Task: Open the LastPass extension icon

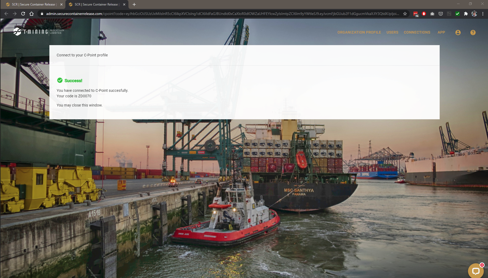Action: click(415, 14)
